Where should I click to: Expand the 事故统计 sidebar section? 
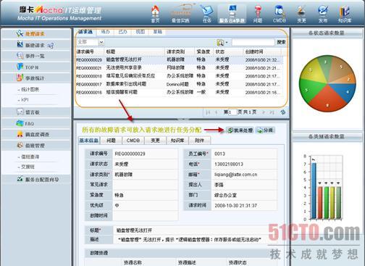pos(36,78)
